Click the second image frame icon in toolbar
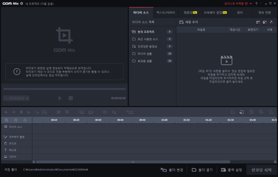This screenshot has width=278, height=177. (x=91, y=112)
